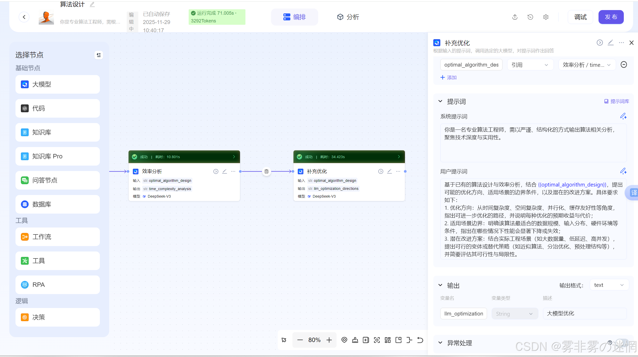The image size is (638, 357).
Task: Collapse the 选择节点 sidebar panel
Action: [x=99, y=55]
